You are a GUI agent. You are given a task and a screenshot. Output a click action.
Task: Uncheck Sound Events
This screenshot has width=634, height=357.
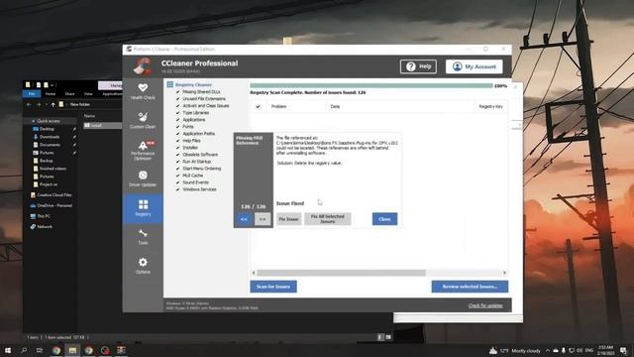point(178,182)
